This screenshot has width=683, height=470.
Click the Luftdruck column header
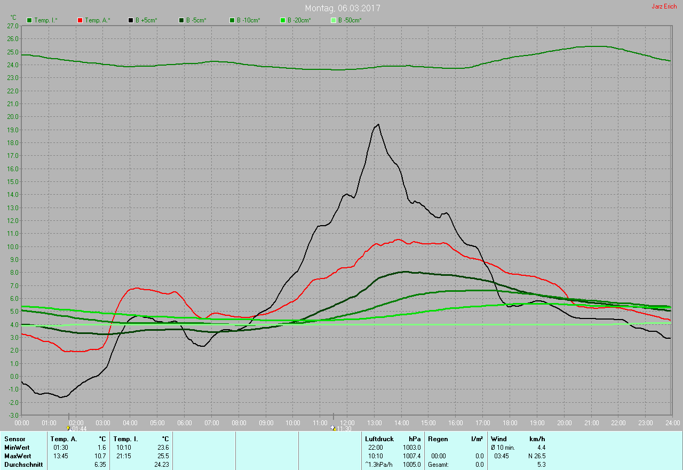click(379, 439)
